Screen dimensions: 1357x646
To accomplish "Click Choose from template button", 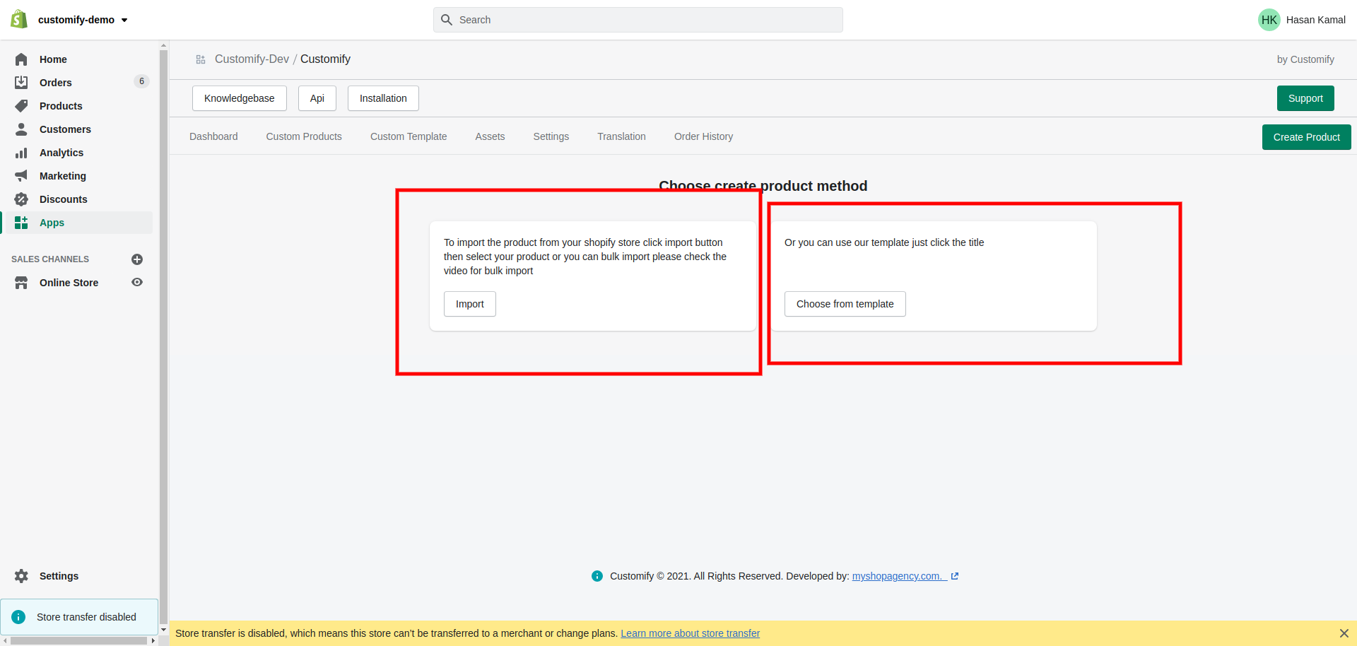I will point(845,304).
